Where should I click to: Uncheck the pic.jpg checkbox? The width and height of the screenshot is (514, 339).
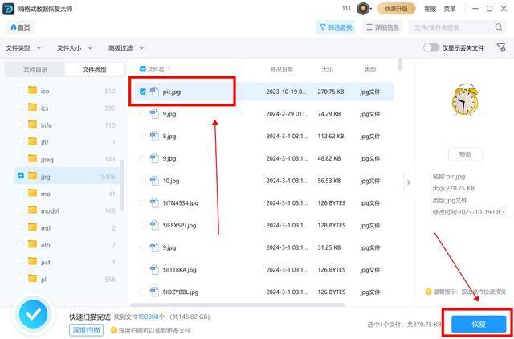[143, 92]
